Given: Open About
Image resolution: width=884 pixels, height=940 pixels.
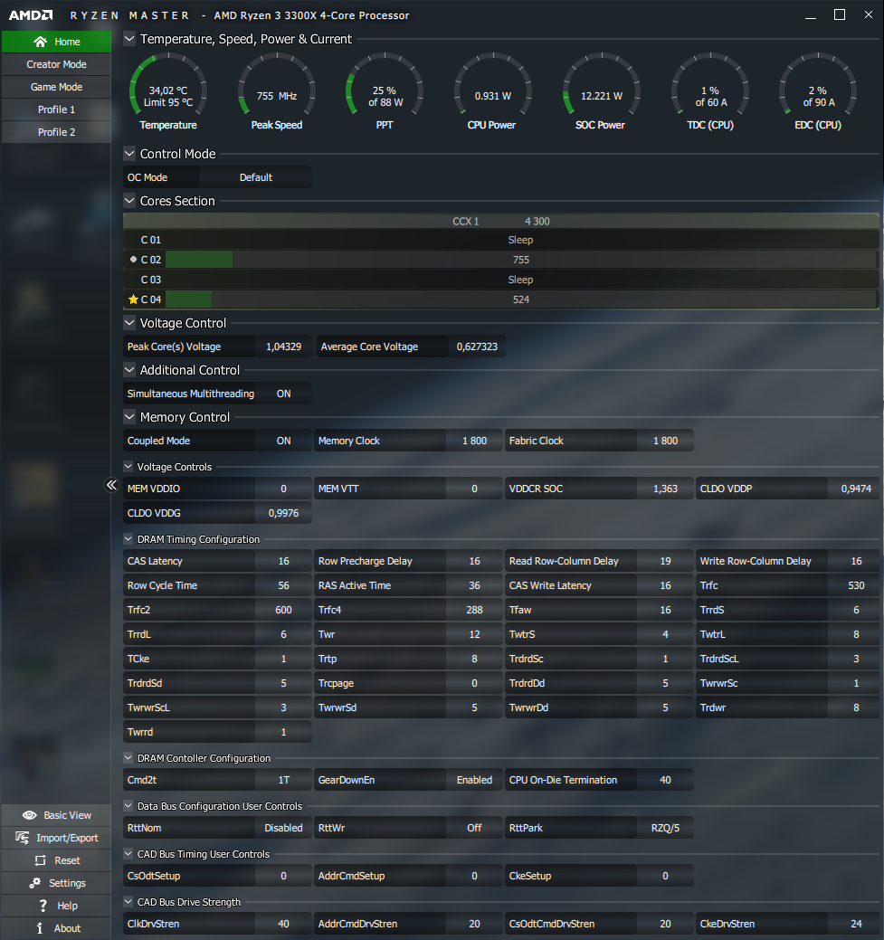Looking at the screenshot, I should click(56, 928).
